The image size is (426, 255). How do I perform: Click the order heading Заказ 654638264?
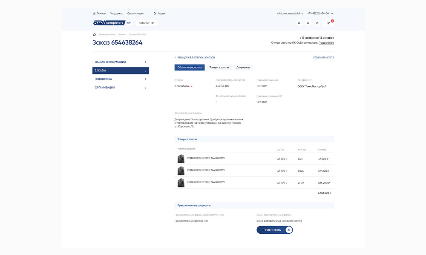coord(118,42)
